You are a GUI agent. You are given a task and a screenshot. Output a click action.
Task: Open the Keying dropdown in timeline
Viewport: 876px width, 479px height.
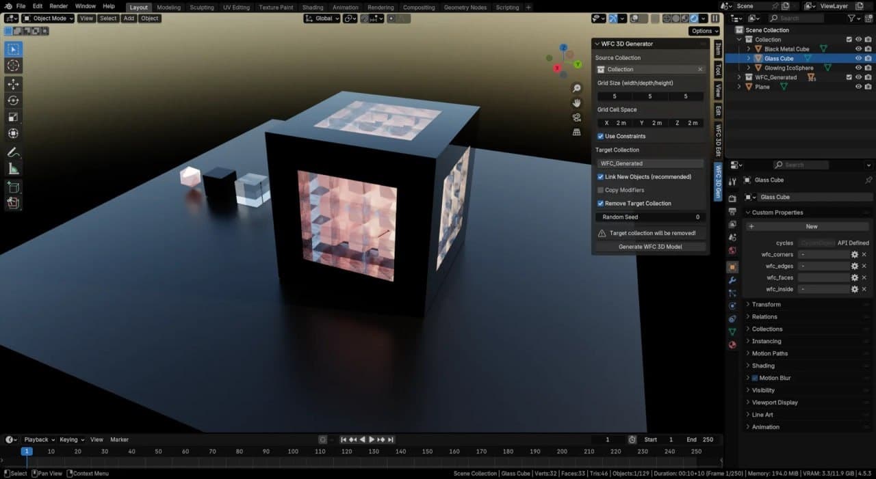pos(71,439)
